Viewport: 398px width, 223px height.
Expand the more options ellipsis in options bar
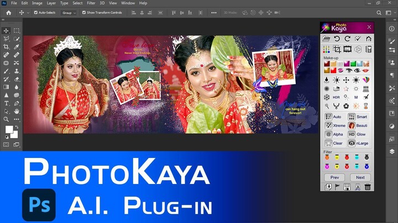click(214, 13)
